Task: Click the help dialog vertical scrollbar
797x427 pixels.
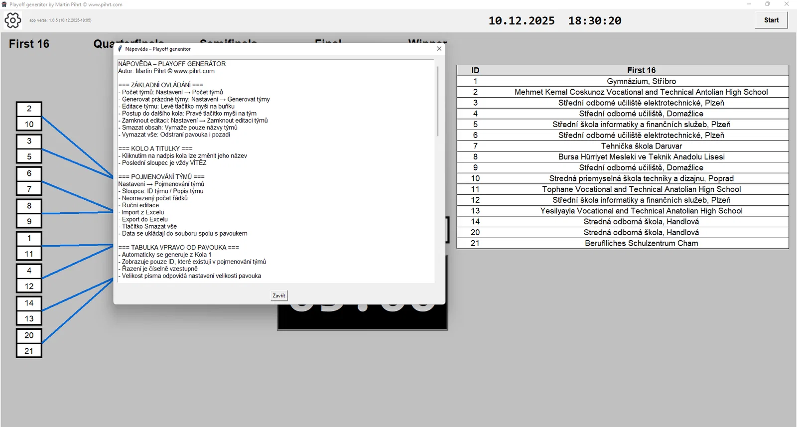Action: click(x=438, y=101)
